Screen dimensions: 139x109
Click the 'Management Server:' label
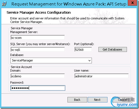click(24, 32)
